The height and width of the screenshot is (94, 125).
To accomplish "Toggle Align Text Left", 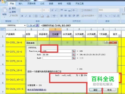I will click(x=62, y=16).
